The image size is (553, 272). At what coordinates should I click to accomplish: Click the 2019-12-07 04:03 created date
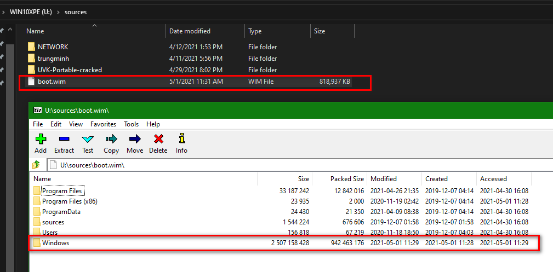[449, 233]
